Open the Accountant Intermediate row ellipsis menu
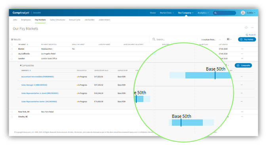 point(242,76)
